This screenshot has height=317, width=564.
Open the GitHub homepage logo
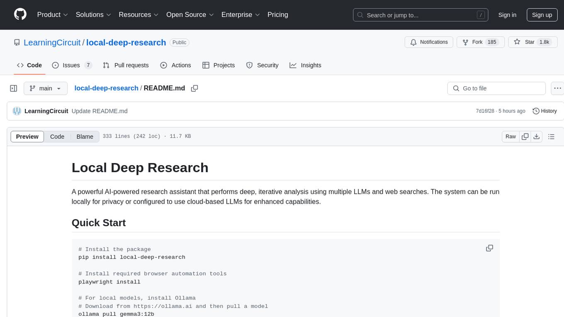(20, 15)
